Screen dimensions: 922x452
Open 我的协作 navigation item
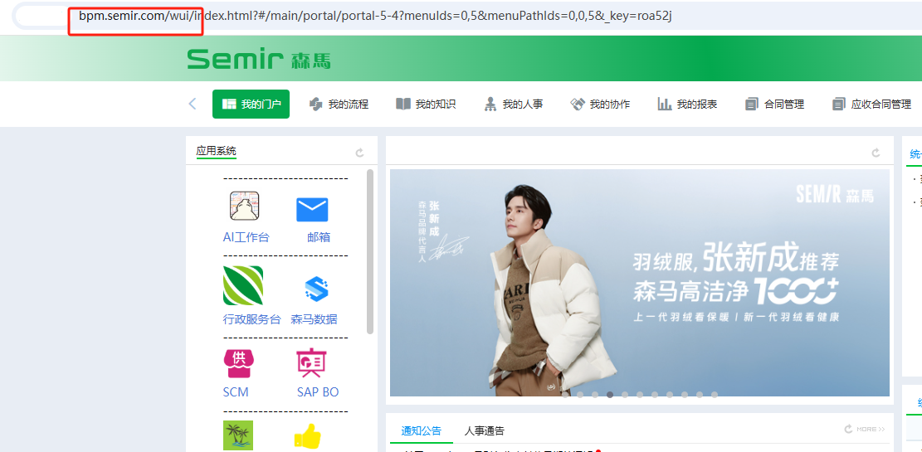click(600, 104)
